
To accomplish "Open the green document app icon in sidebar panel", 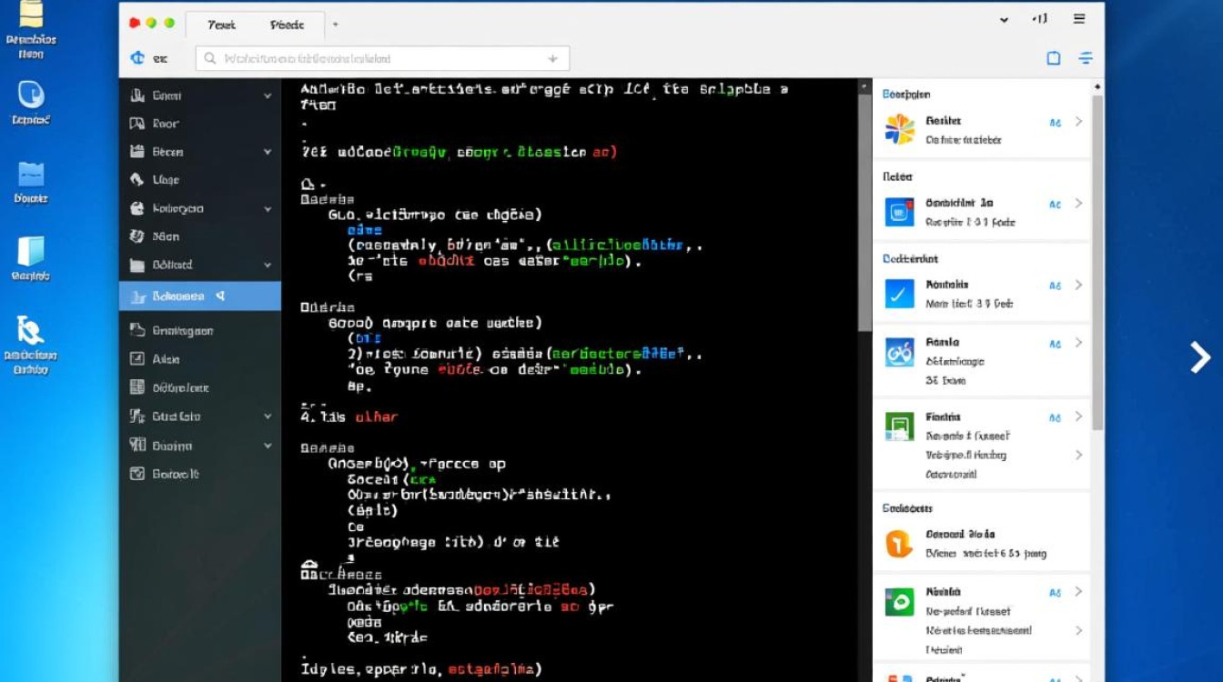I will [899, 426].
